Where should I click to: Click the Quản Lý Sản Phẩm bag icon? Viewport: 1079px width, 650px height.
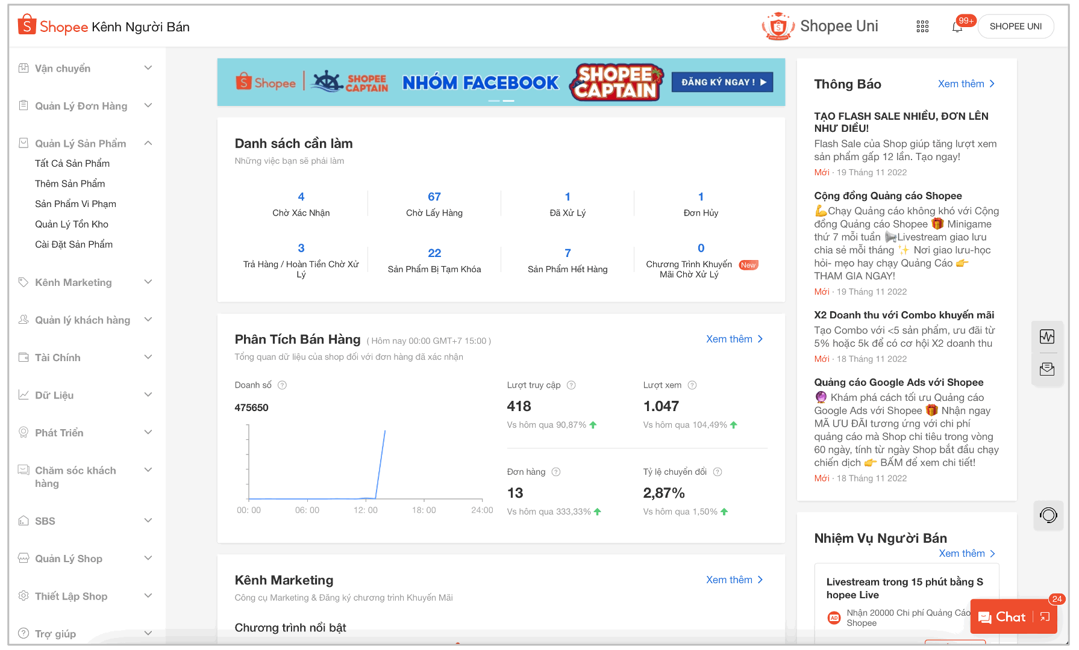click(x=23, y=143)
